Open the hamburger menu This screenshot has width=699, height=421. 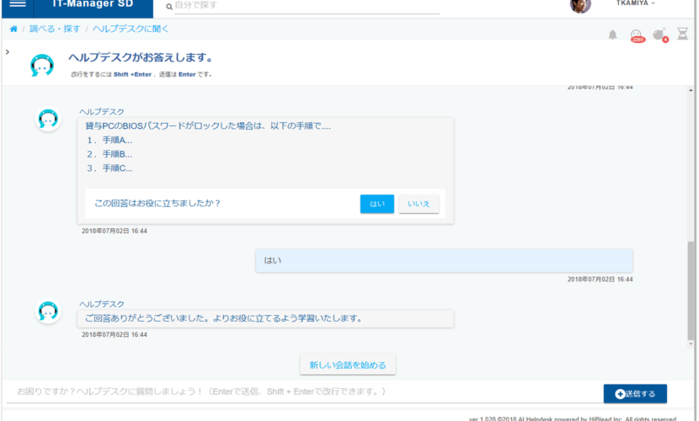coord(18,3)
